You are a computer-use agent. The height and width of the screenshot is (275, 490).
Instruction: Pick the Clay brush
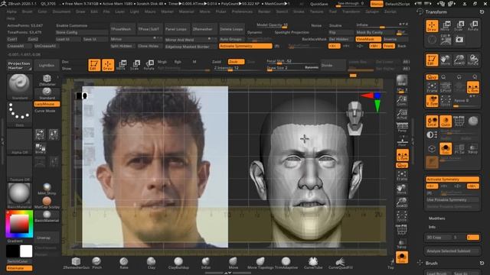click(x=152, y=263)
